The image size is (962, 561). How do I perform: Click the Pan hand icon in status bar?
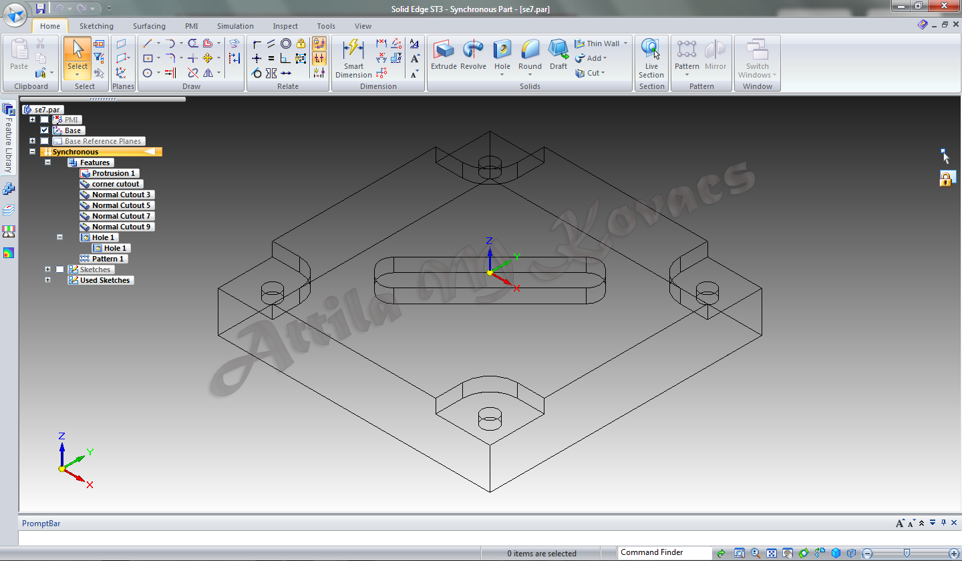click(788, 553)
